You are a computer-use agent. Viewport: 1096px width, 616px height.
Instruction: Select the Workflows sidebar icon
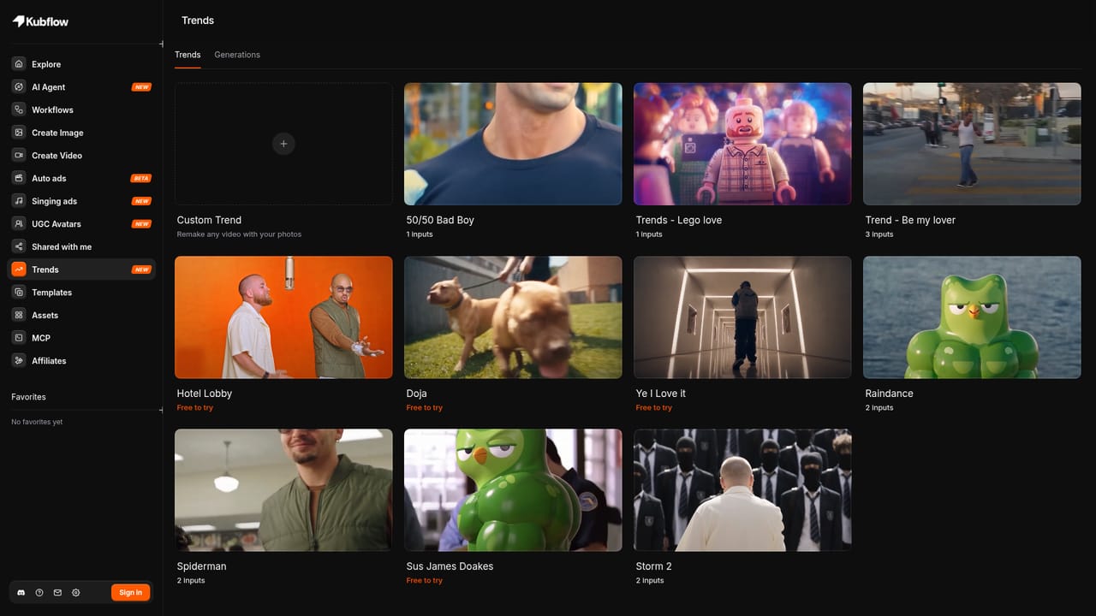point(19,110)
